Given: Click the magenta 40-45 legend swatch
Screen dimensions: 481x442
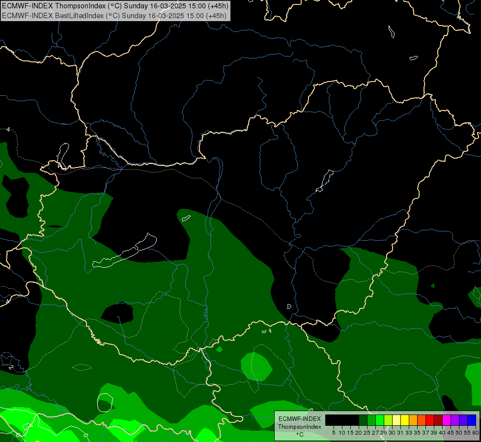Looking at the screenshot, I should 447,420.
